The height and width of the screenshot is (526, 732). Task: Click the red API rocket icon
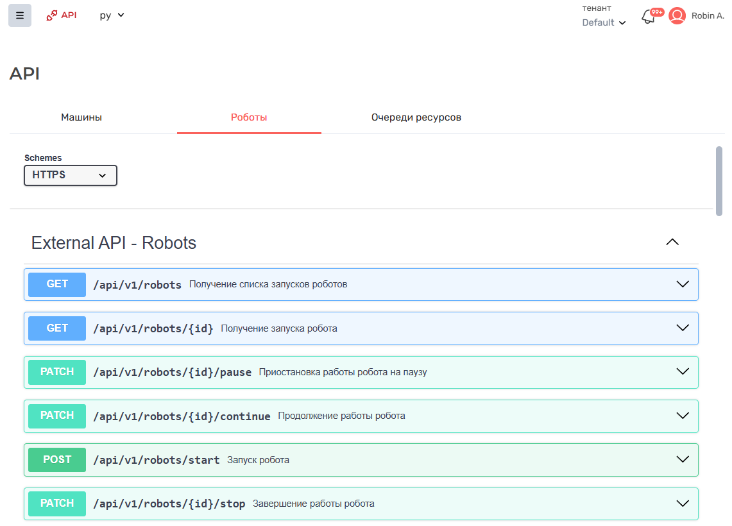pos(52,15)
